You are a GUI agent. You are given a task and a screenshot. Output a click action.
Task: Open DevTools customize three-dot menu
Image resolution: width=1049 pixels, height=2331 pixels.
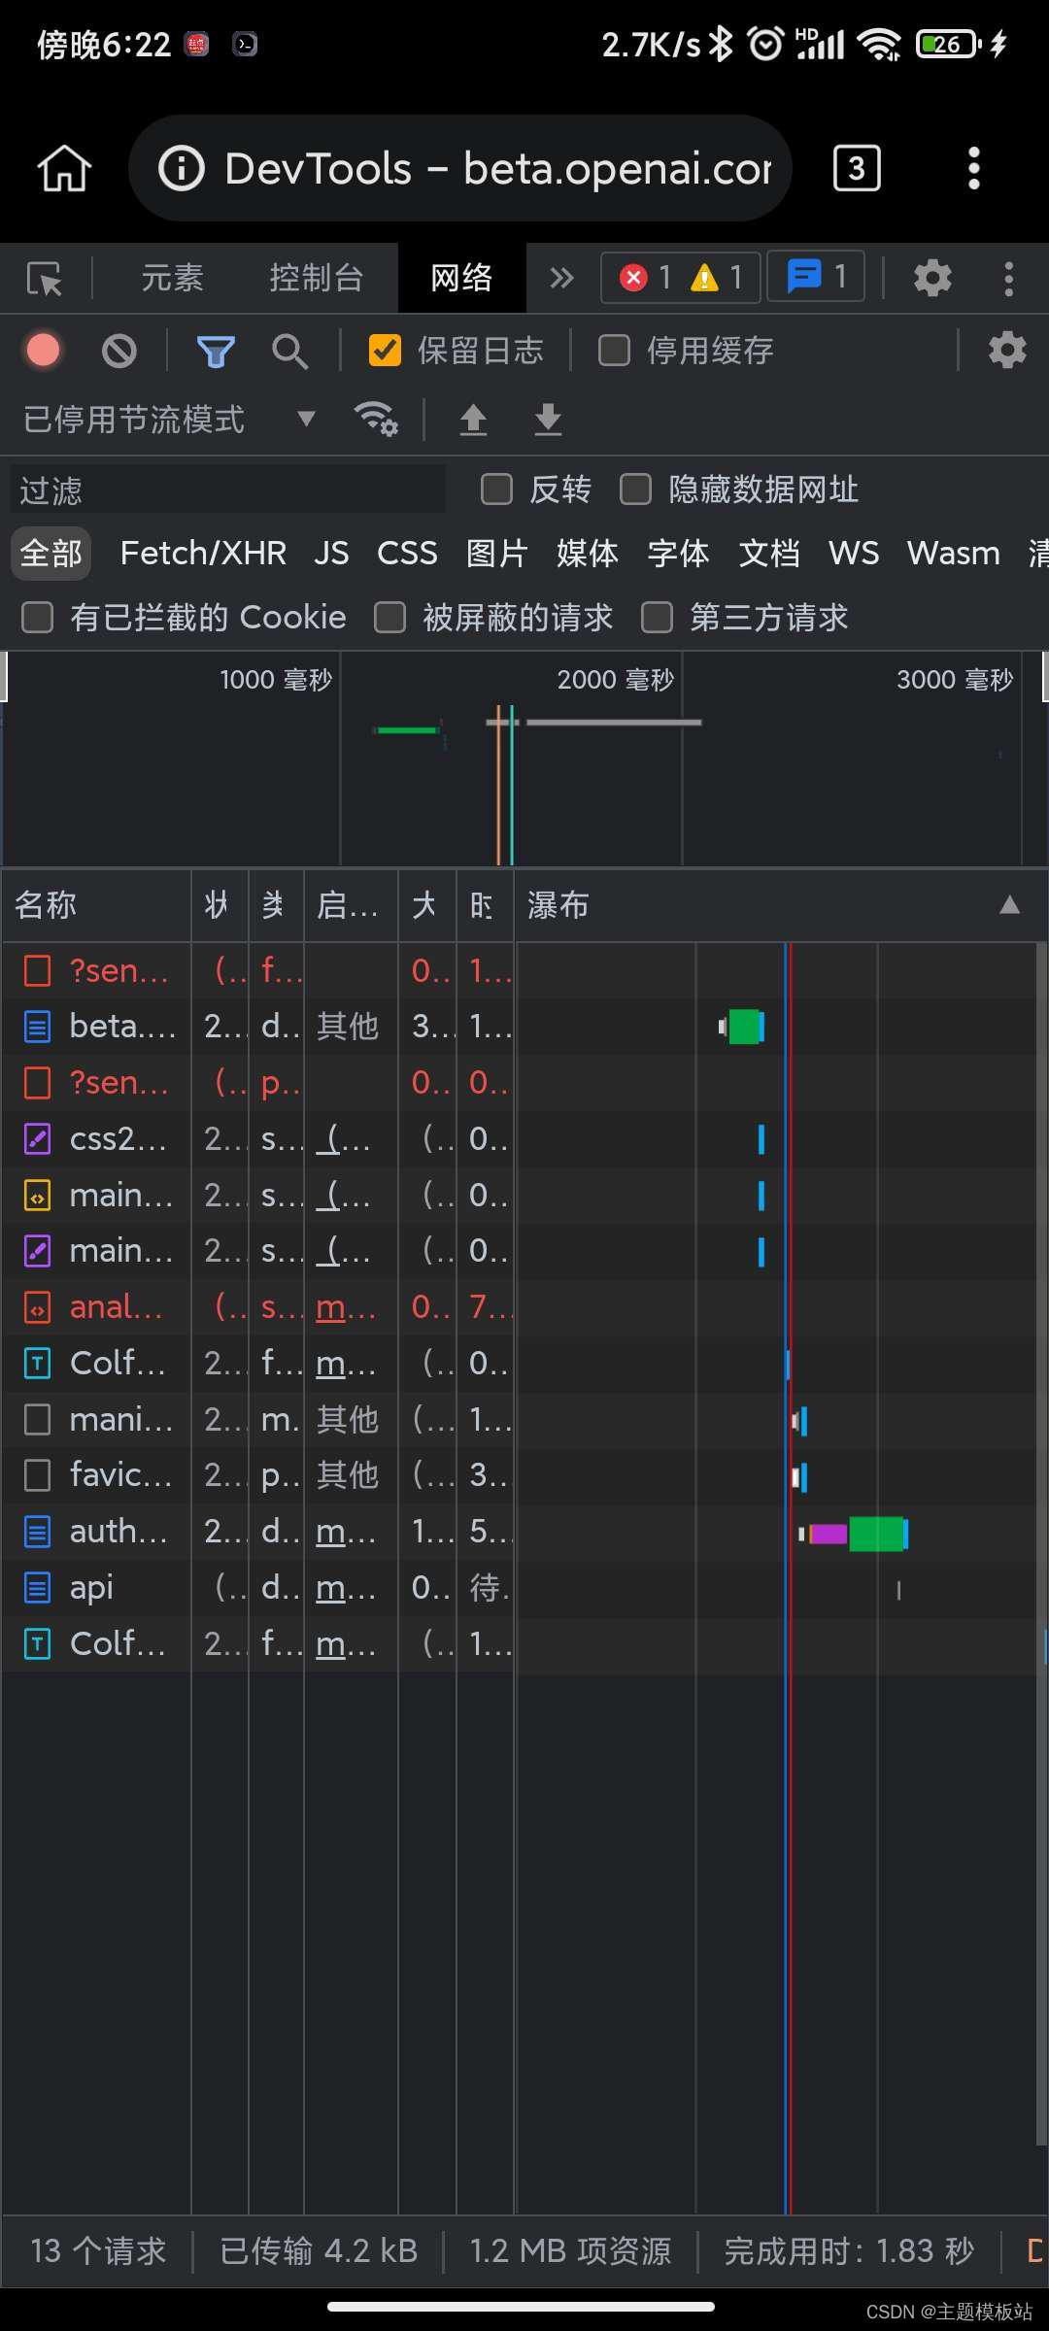point(1009,279)
